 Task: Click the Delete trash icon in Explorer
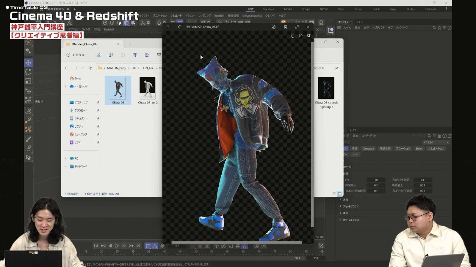pos(159,55)
